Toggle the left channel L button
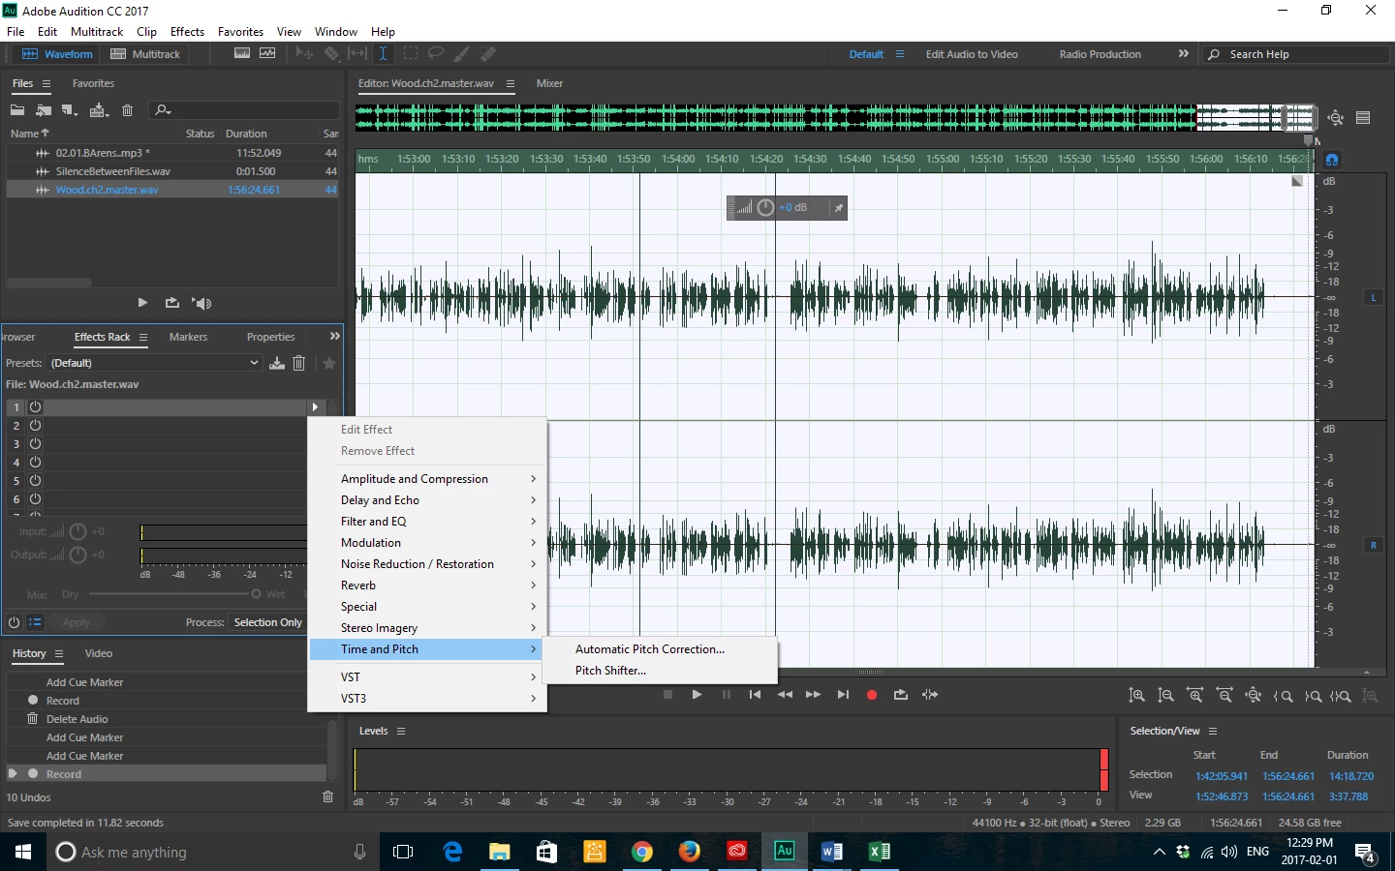 click(1373, 297)
